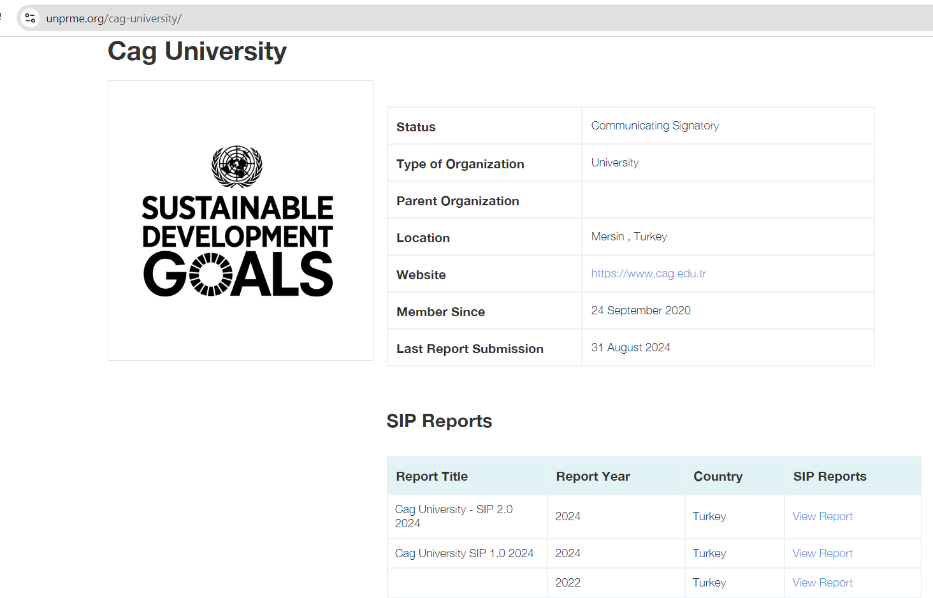933x598 pixels.
Task: Click the Country column header
Action: [x=718, y=476]
